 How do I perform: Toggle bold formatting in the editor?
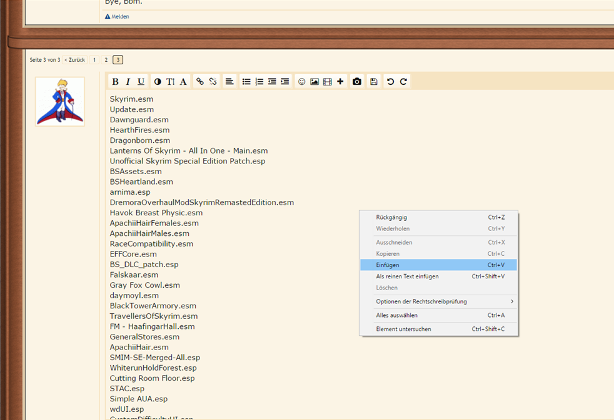click(115, 82)
